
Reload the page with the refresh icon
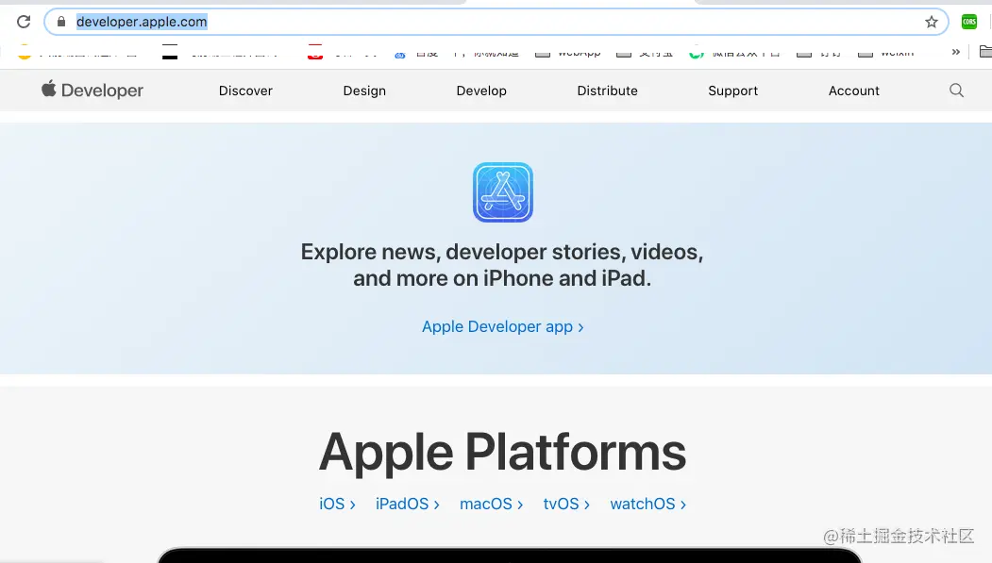24,22
